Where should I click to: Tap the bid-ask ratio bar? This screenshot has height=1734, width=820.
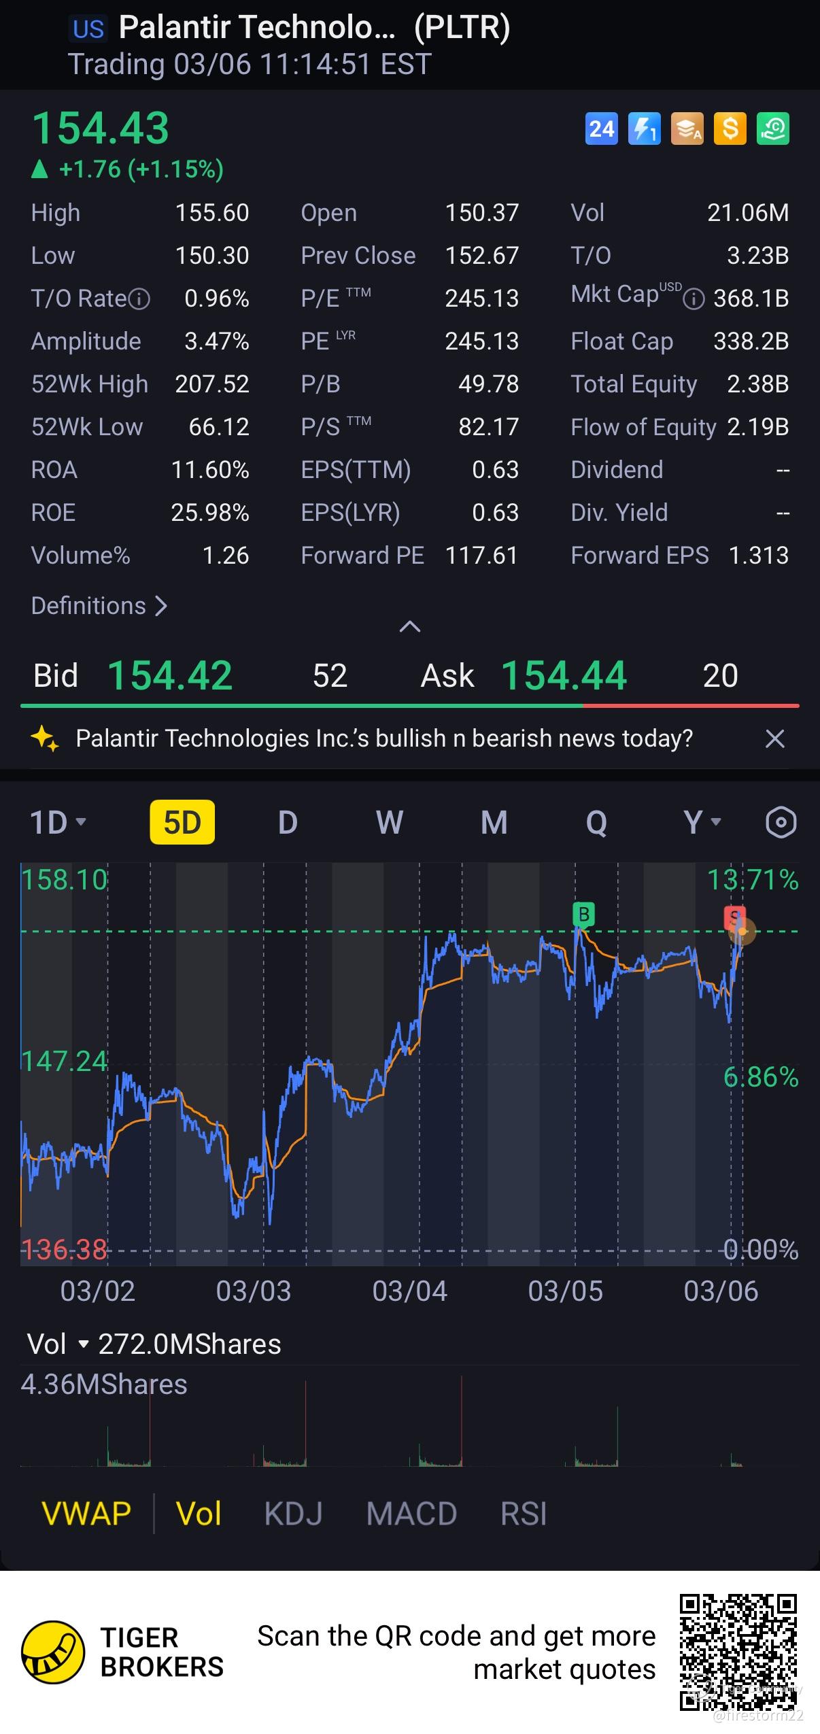[x=410, y=706]
